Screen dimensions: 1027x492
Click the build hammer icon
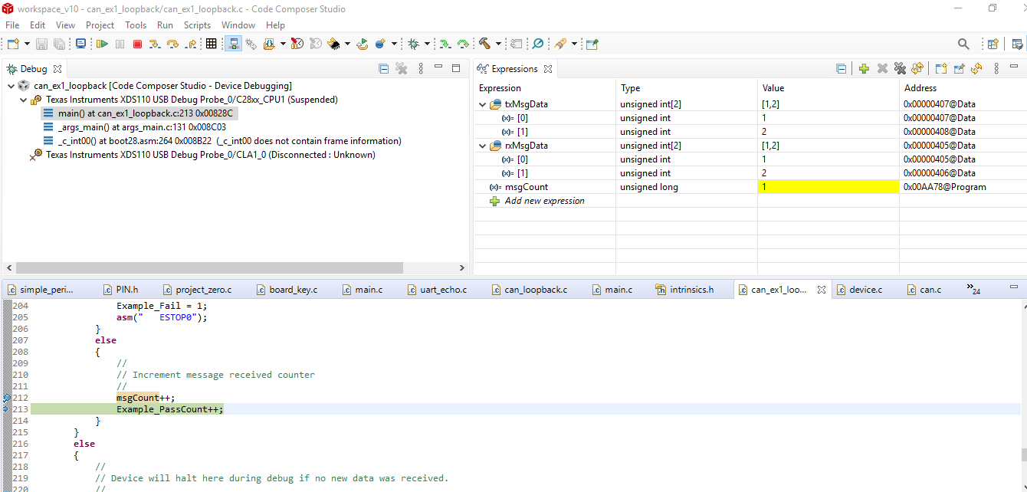coord(484,44)
